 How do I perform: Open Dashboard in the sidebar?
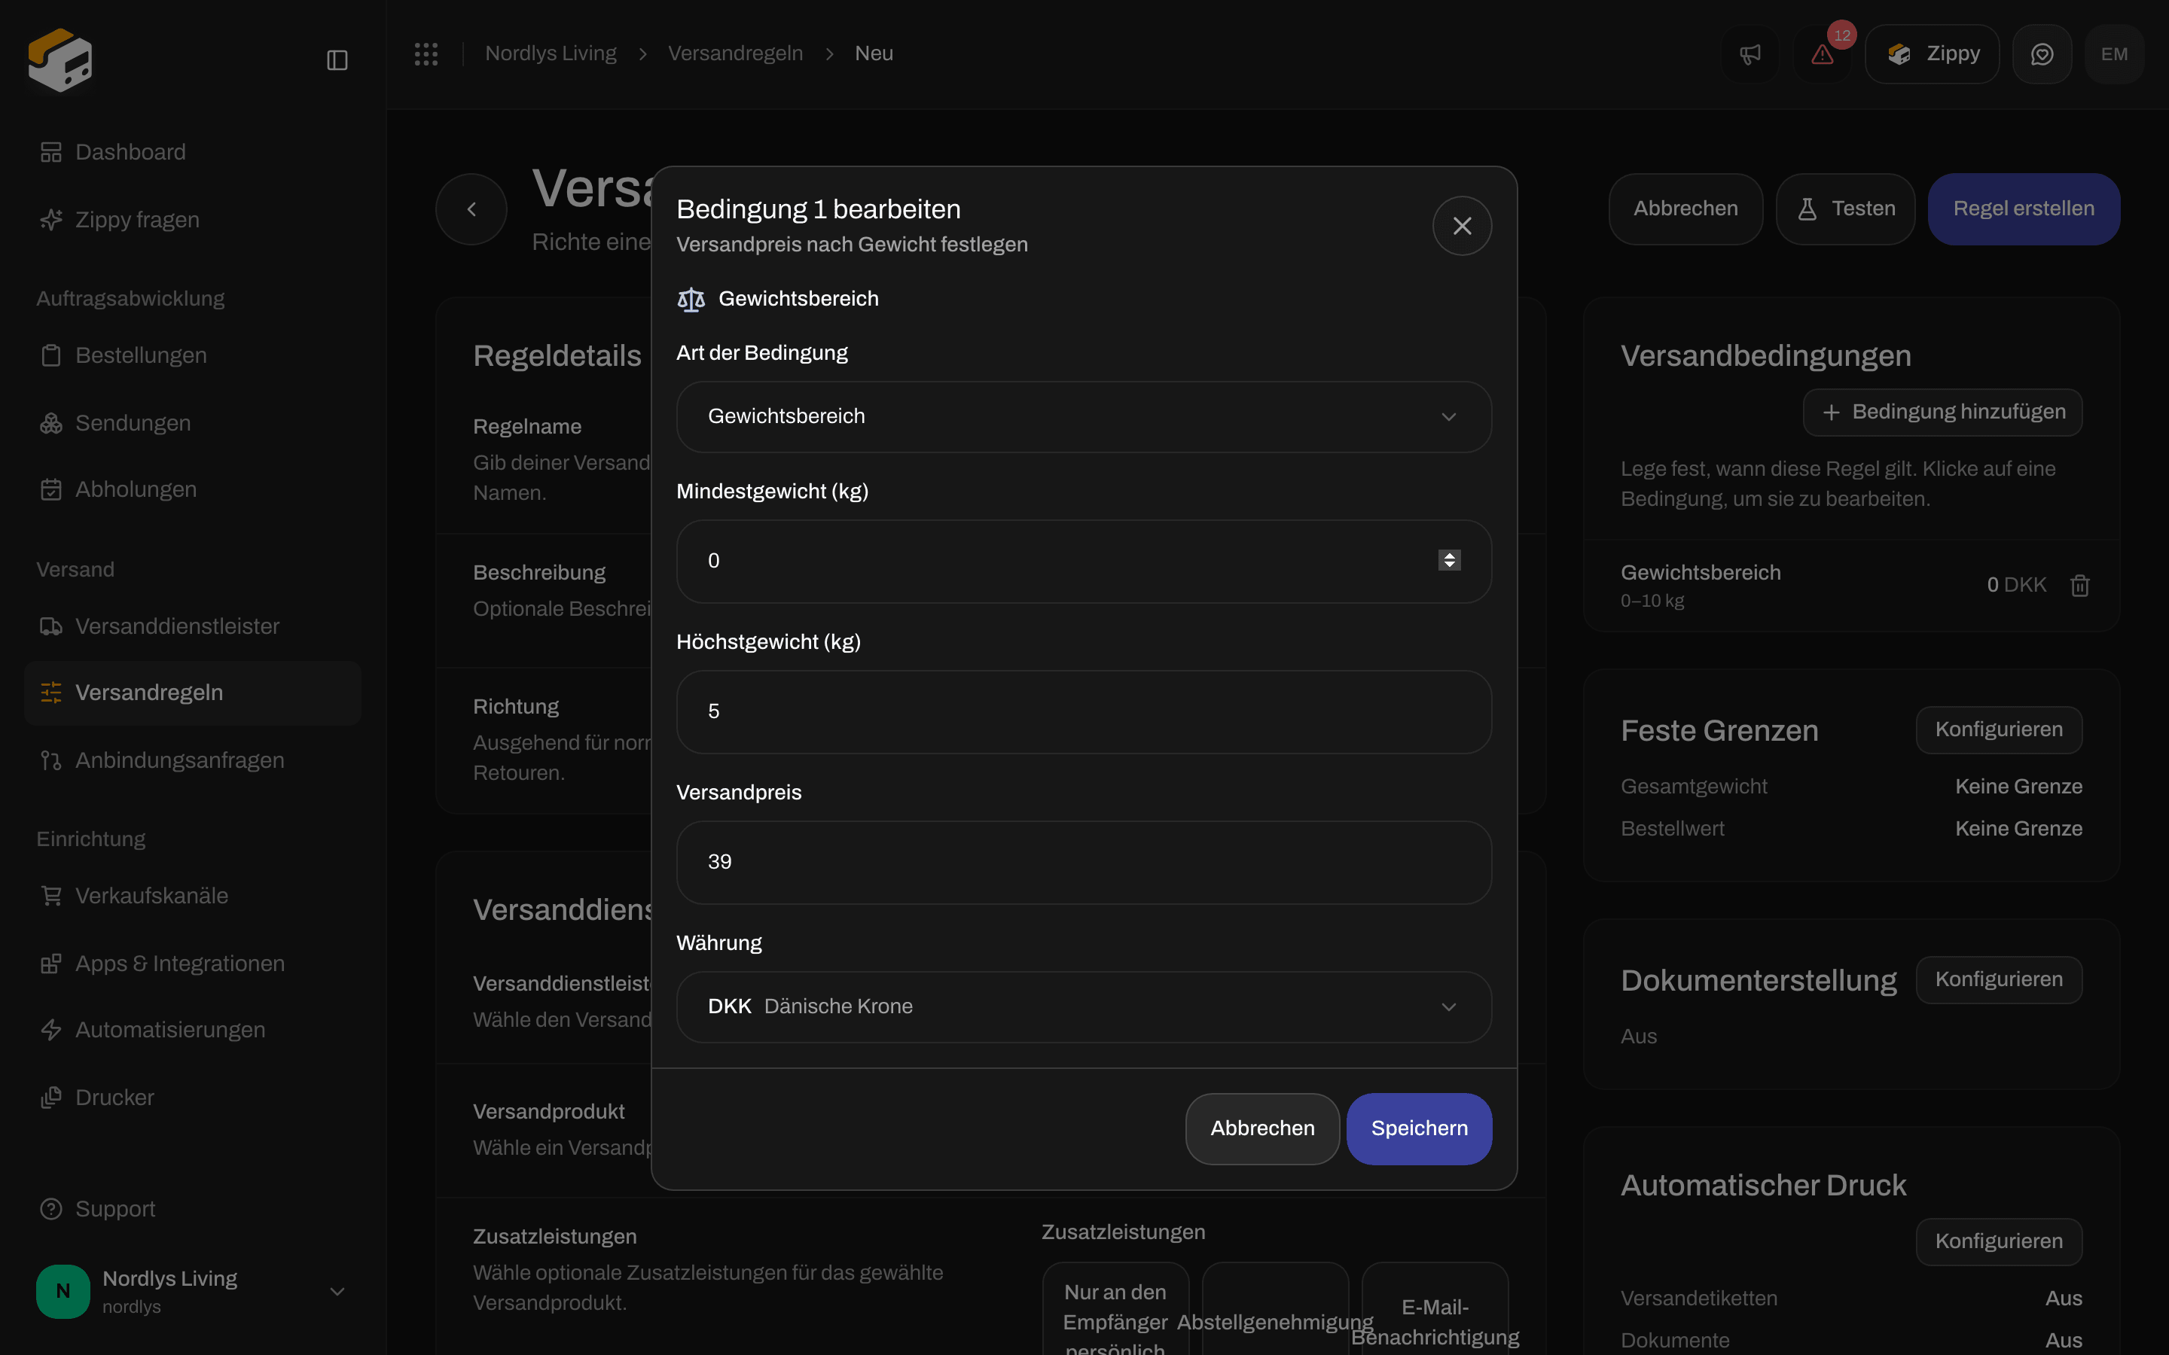193,152
